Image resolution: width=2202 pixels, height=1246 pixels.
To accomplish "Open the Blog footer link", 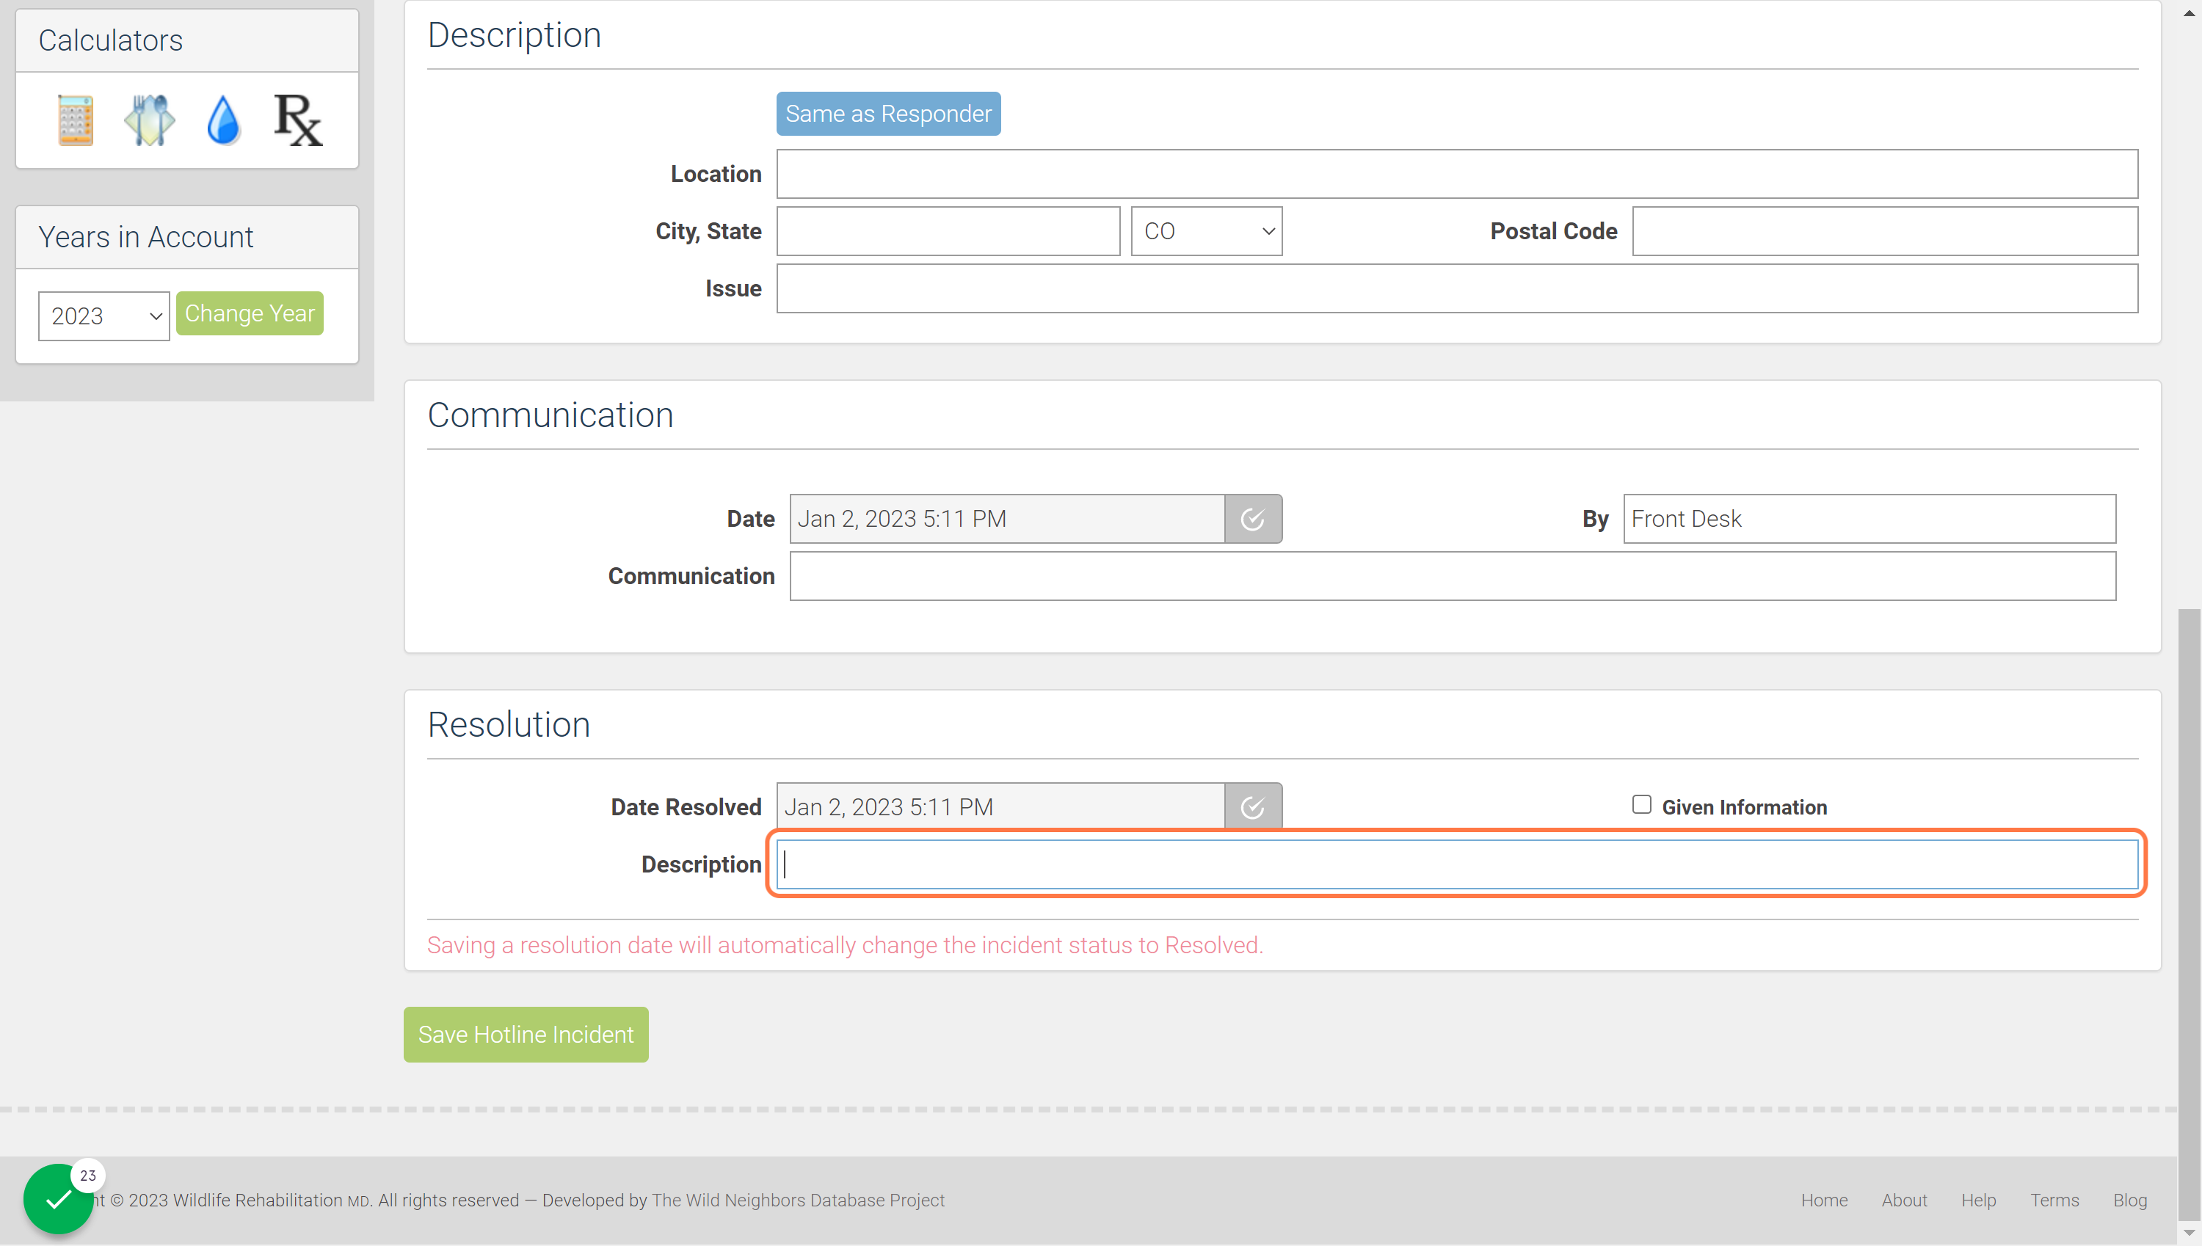I will tap(2129, 1200).
